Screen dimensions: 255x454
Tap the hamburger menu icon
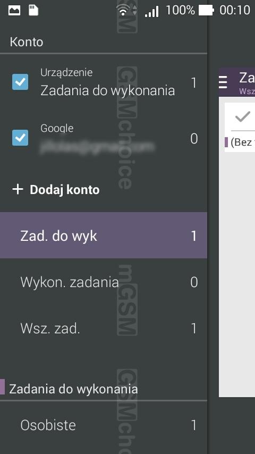click(223, 82)
